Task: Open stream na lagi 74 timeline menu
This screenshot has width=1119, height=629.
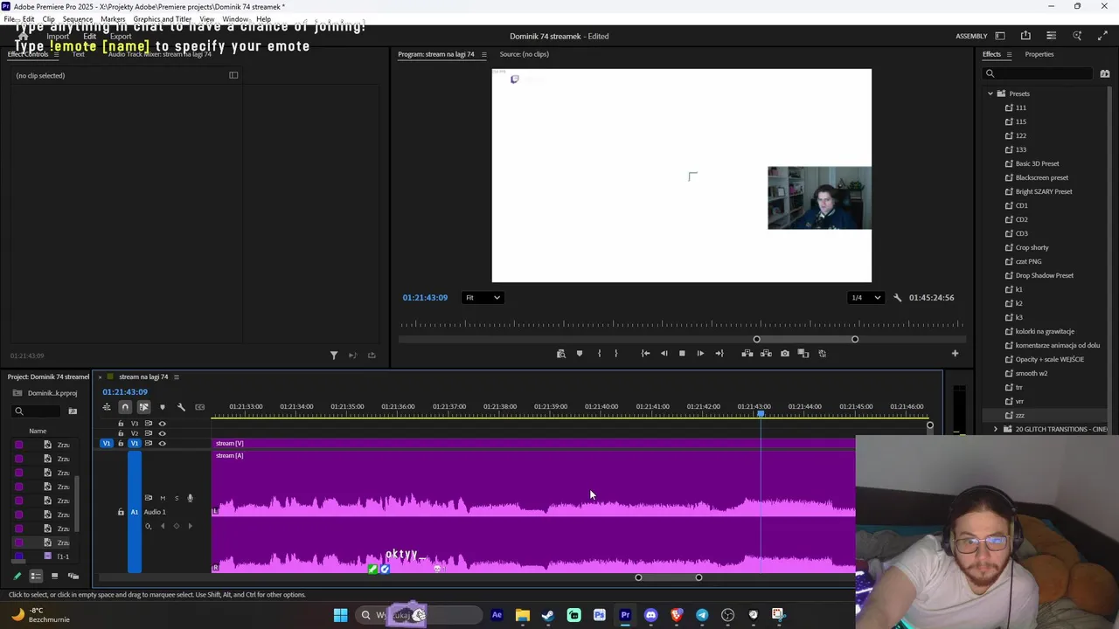Action: coord(176,377)
